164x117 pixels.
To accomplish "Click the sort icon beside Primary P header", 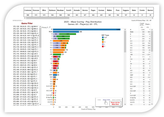I will [50, 27].
